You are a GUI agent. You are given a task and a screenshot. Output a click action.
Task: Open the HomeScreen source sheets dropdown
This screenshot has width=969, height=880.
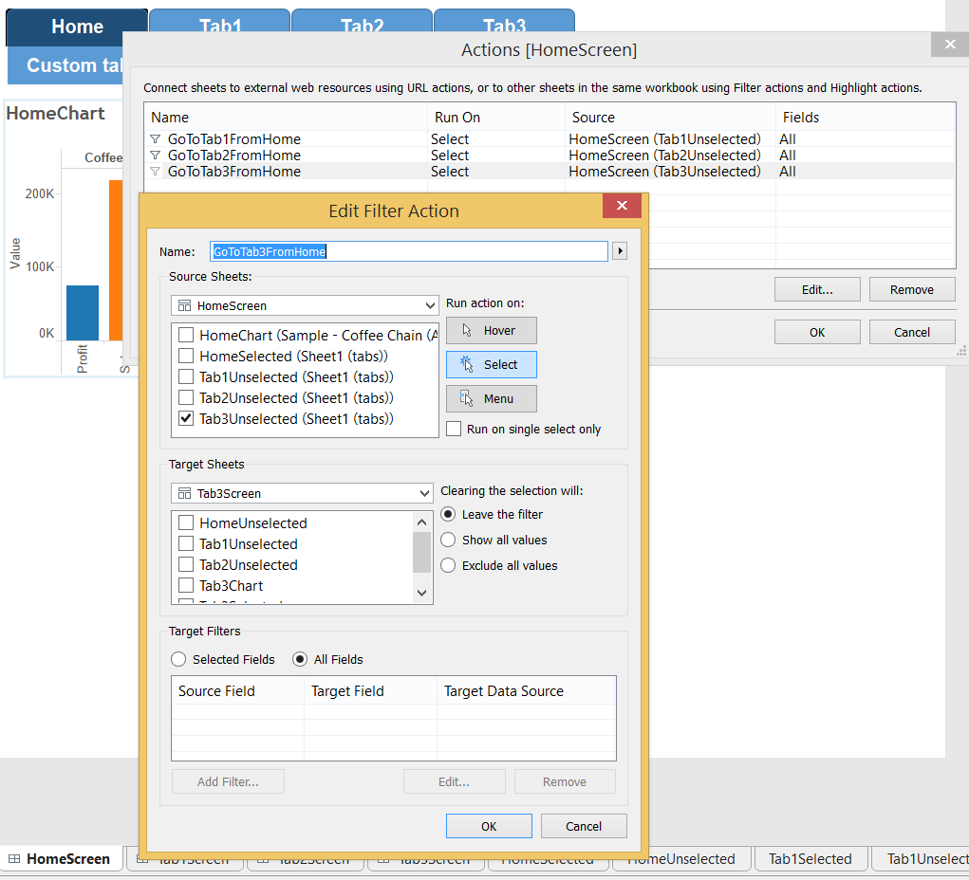(304, 305)
